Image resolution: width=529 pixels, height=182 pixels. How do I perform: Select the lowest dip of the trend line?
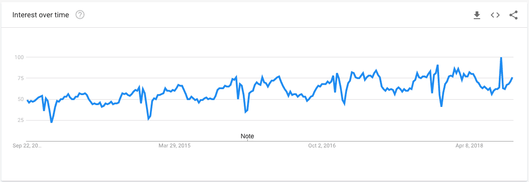click(51, 122)
